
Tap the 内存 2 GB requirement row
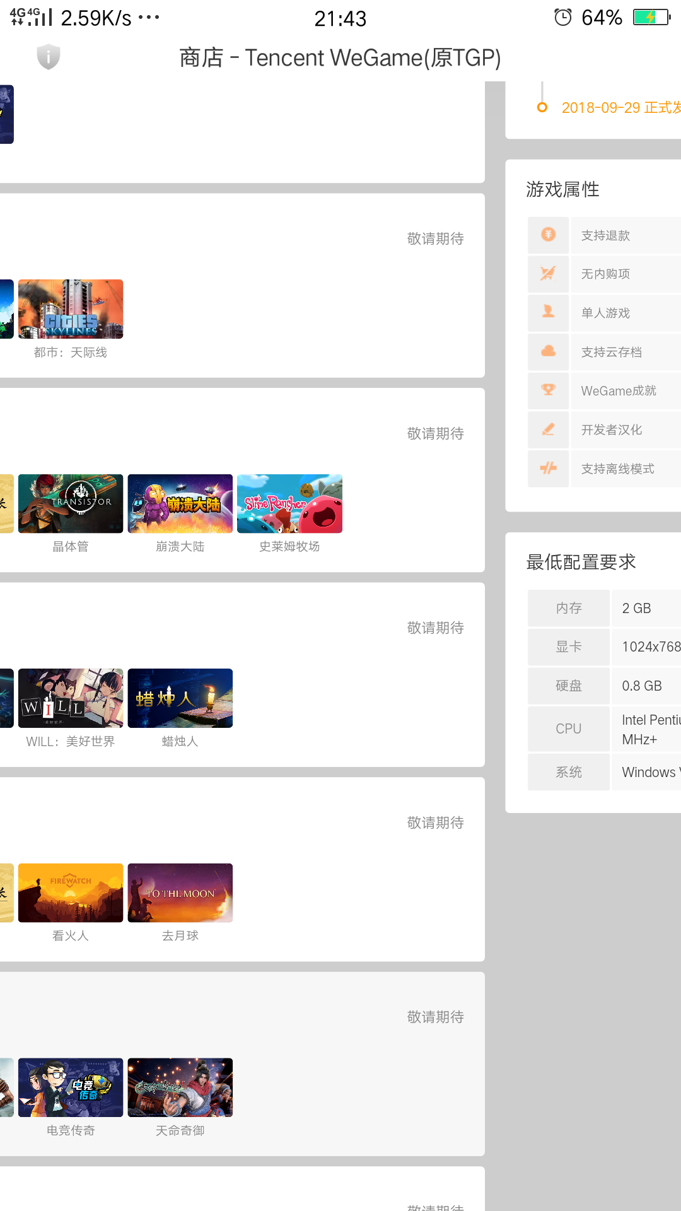point(604,608)
